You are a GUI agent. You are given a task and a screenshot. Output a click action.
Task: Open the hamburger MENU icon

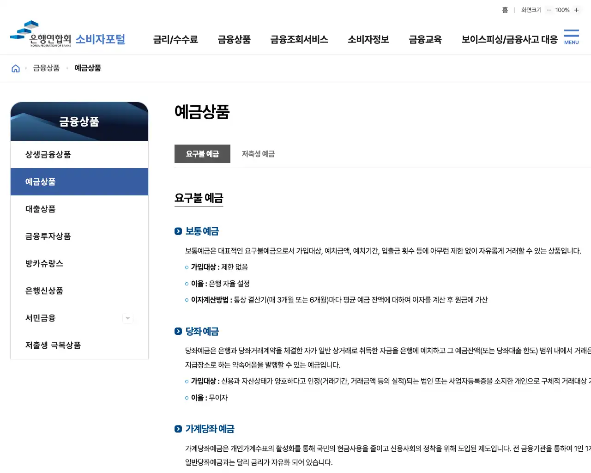pyautogui.click(x=571, y=37)
